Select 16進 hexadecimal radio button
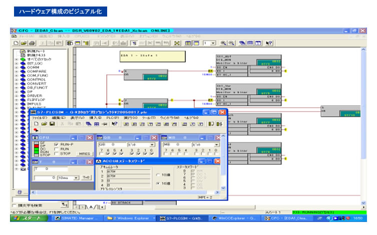Viewport: 377px width, 235px height. pos(158,183)
